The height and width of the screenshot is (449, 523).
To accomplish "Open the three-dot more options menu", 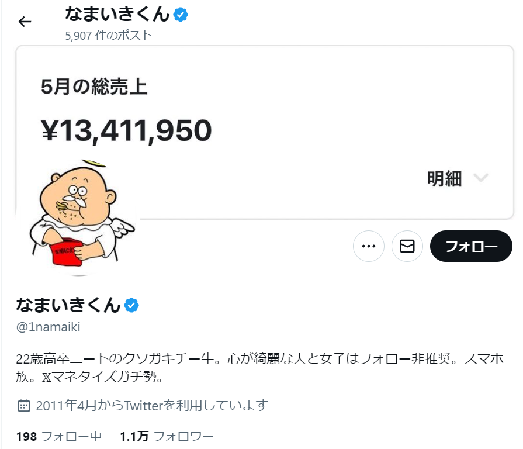I will click(x=369, y=246).
